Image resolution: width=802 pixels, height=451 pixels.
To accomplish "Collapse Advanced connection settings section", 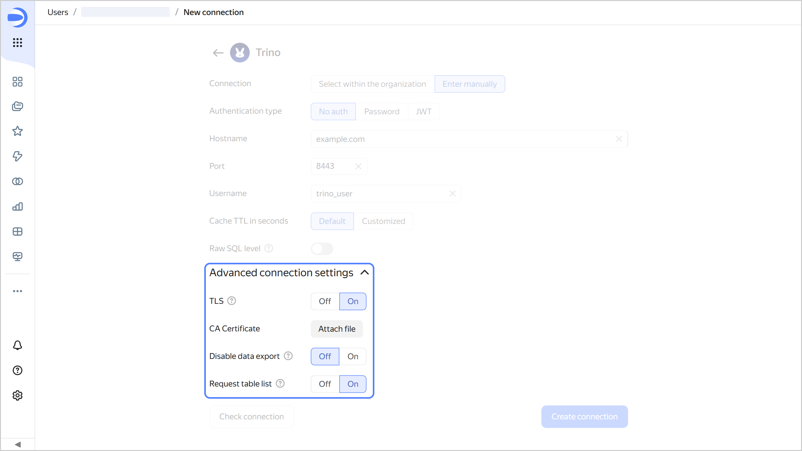I will [364, 272].
